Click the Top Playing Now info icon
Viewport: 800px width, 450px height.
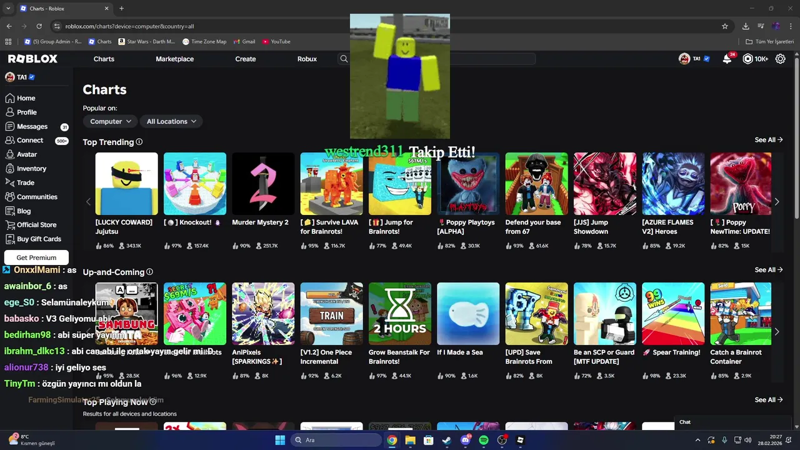point(152,402)
